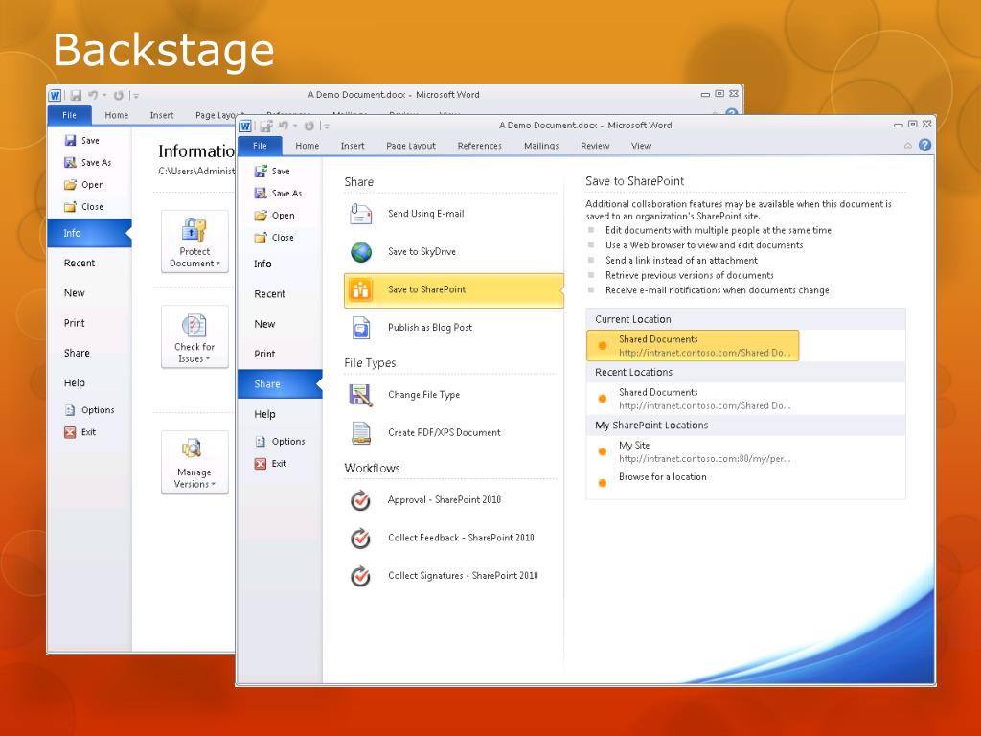Switch to Insert tab in front window
Image resolution: width=981 pixels, height=736 pixels.
(353, 146)
